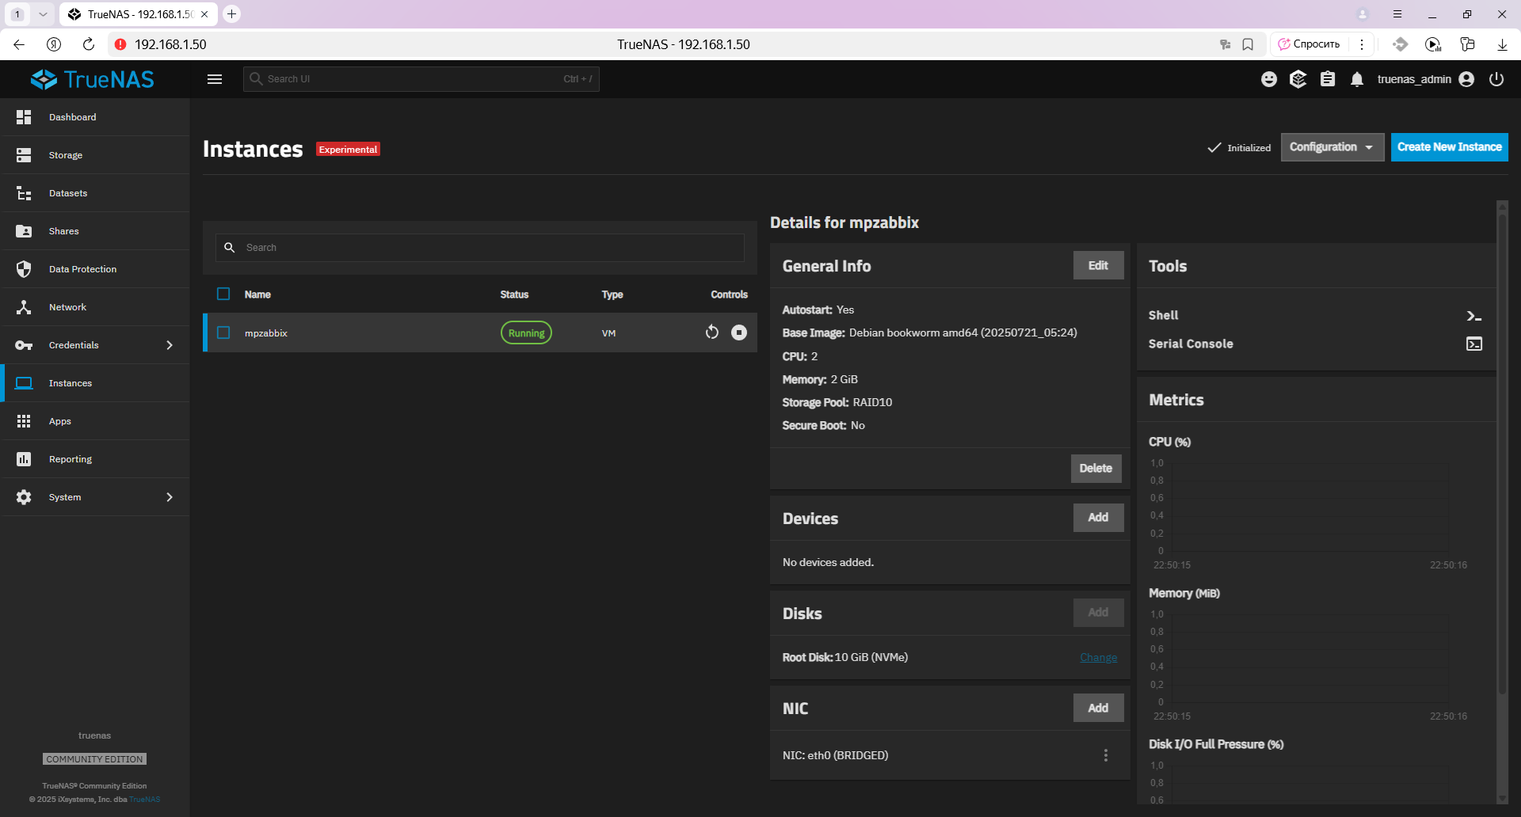Open the Network sidebar item
The image size is (1521, 817).
coord(95,307)
